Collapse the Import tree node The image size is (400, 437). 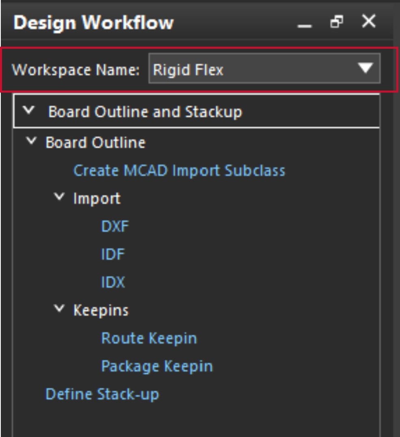(x=59, y=197)
